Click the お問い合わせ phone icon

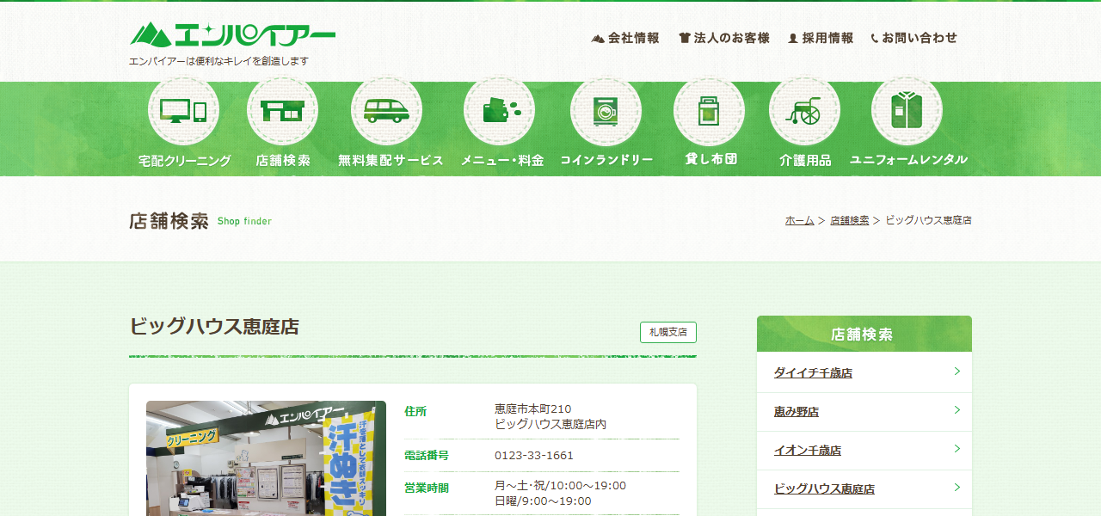tap(875, 39)
